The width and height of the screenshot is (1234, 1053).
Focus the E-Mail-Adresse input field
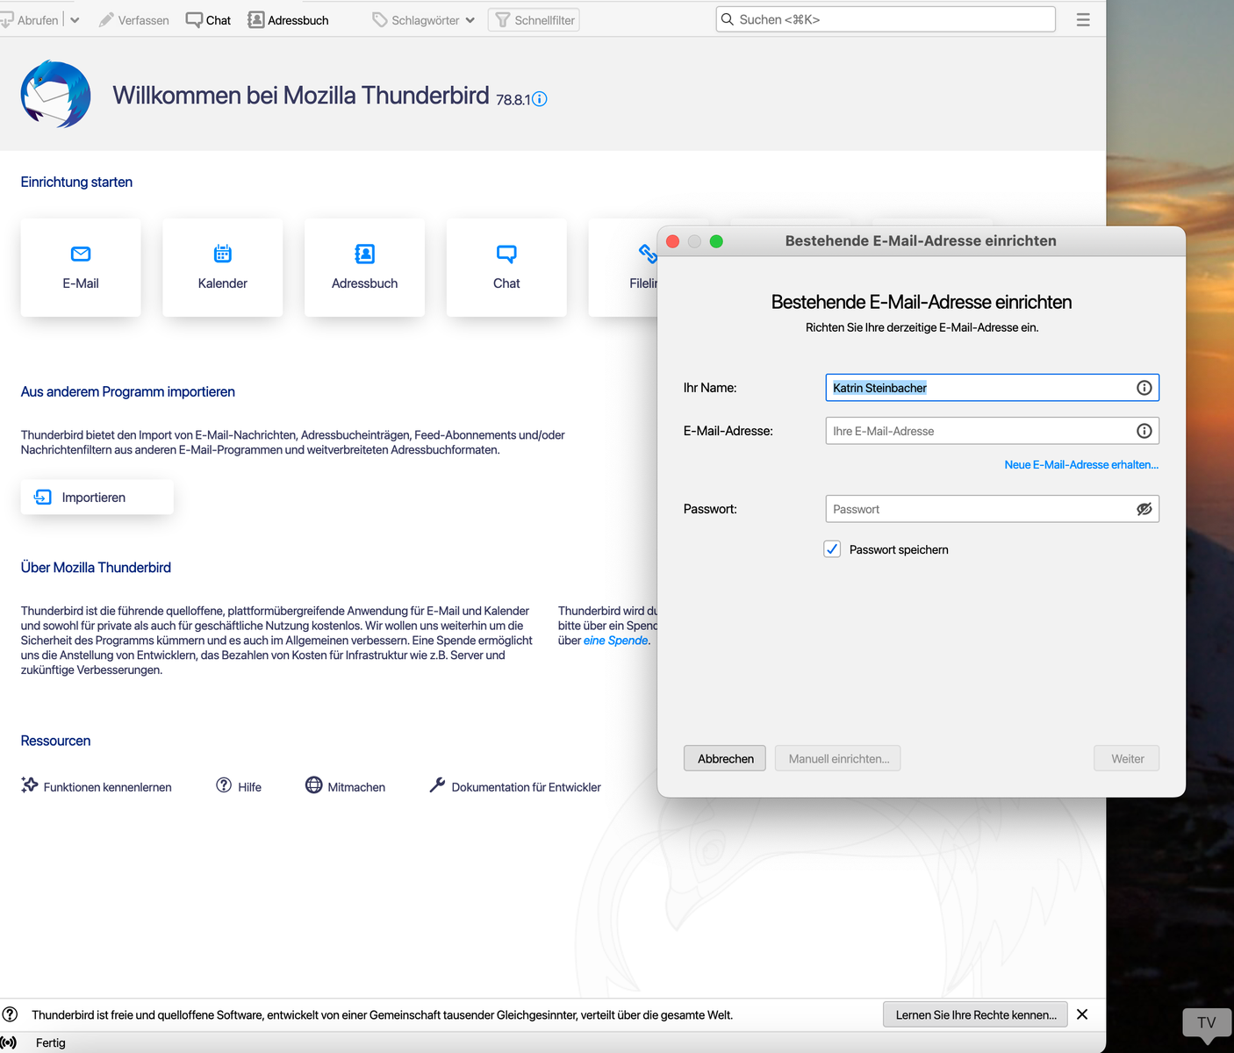992,431
